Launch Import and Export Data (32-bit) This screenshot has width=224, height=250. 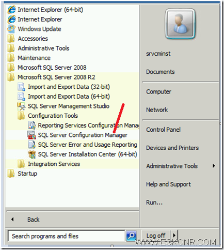click(x=69, y=87)
